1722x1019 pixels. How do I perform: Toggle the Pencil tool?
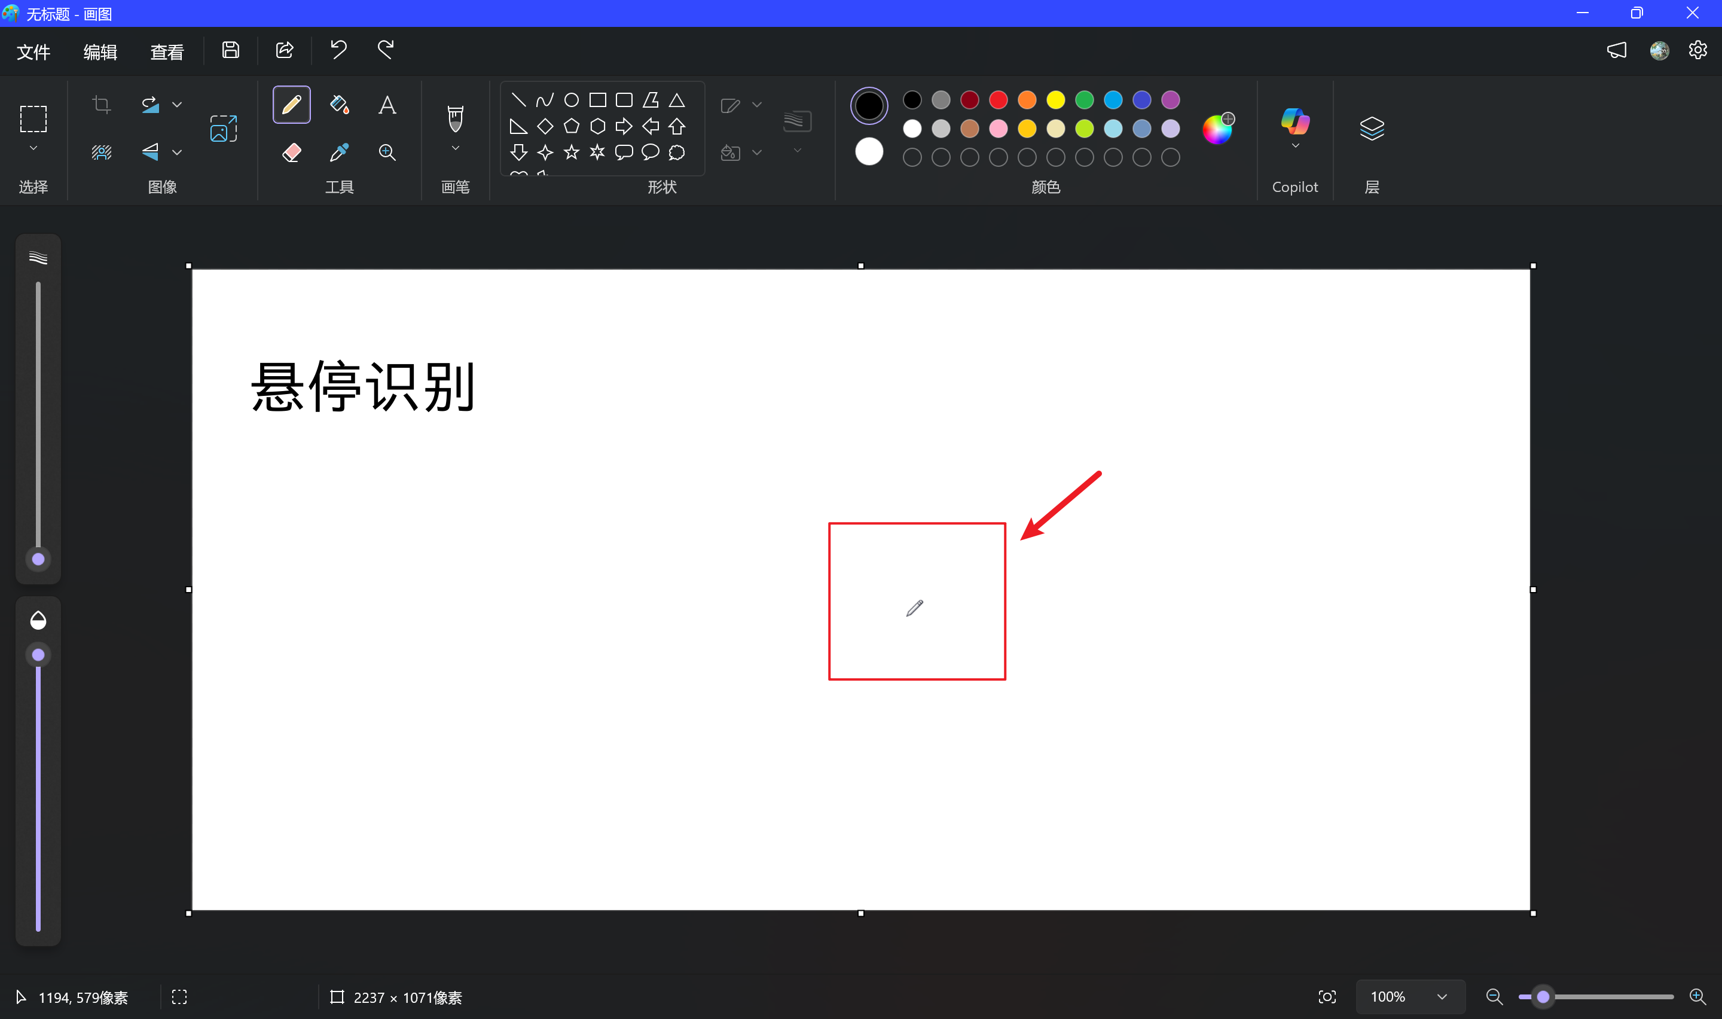click(292, 105)
